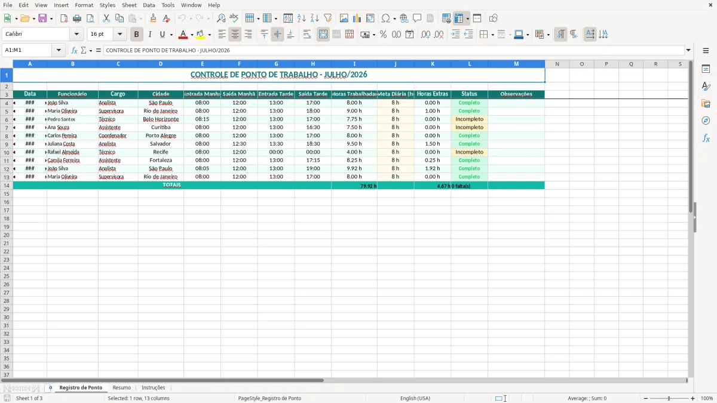Click the Add Decimal Place icon
Viewport: 717px width, 403px height.
(x=425, y=35)
